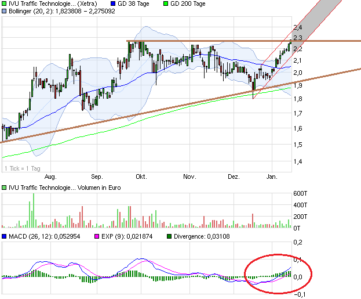
Task: Click the green IVU Traffic Technologie legend swatch
Action: [x=4, y=4]
